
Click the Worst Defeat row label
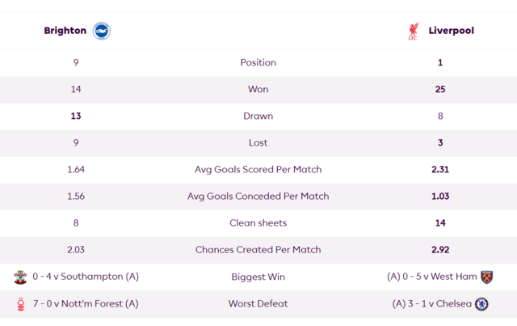(258, 303)
